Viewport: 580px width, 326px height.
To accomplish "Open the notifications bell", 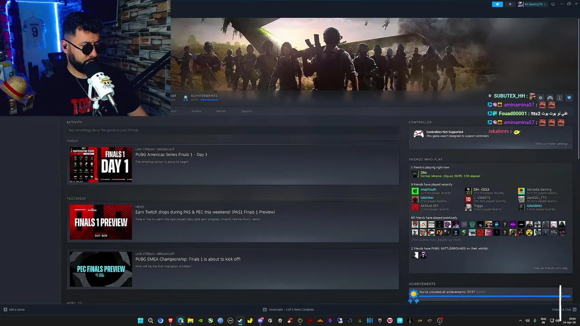I will tap(510, 4).
